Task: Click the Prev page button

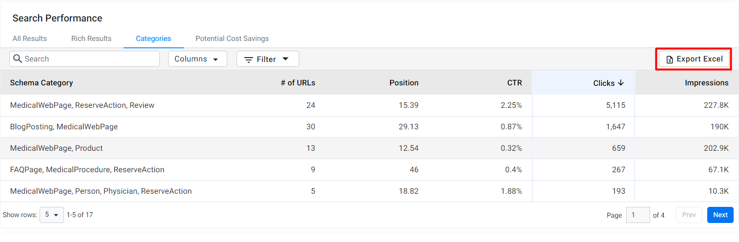Action: click(689, 215)
